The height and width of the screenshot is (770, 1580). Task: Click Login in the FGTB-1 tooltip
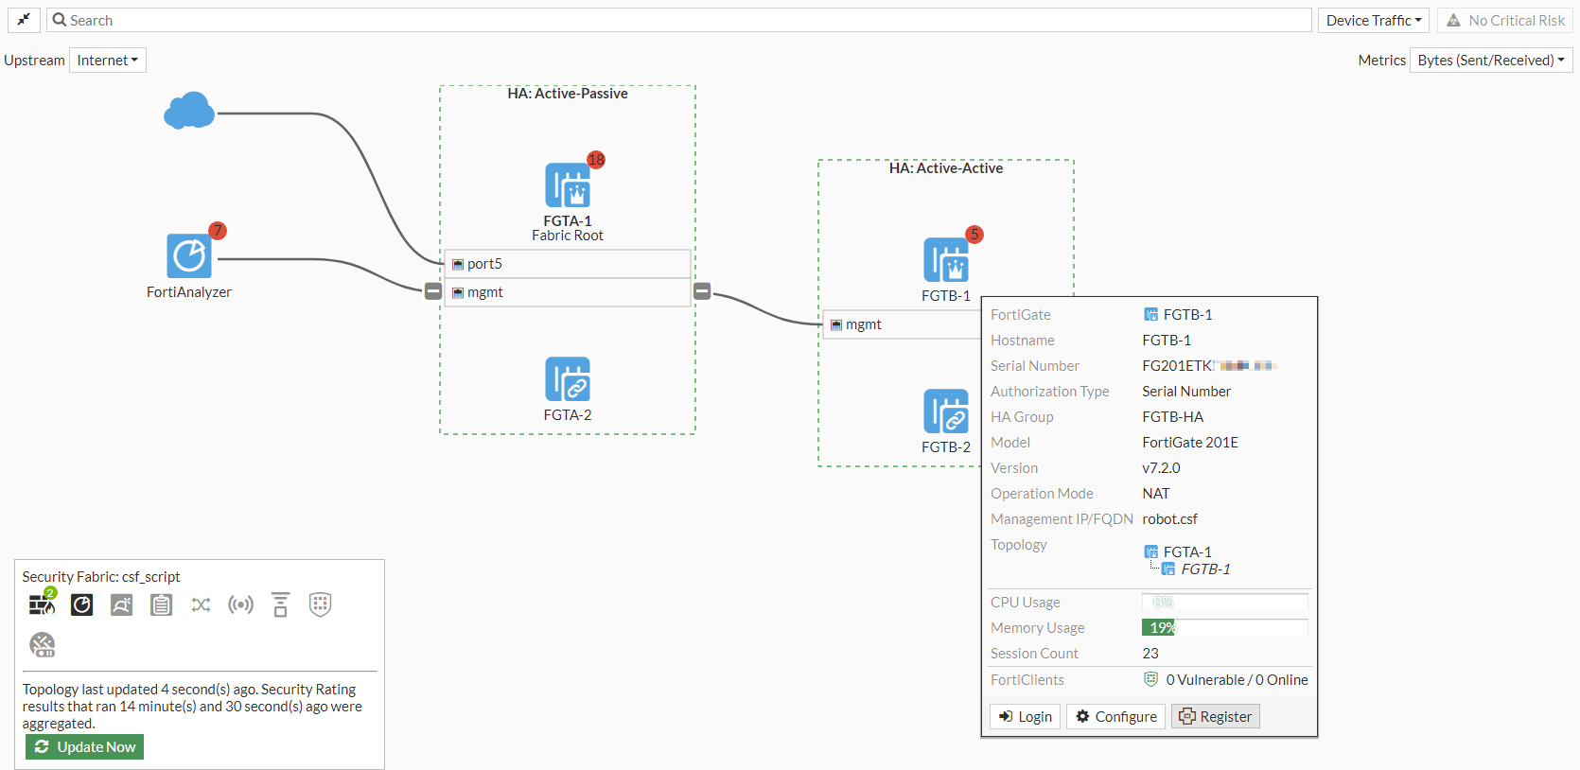pos(1025,717)
